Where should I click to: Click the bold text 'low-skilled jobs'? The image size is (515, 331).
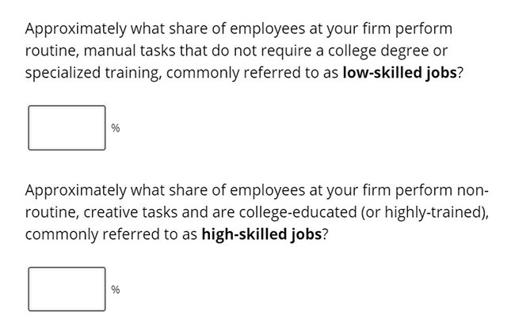(x=399, y=73)
